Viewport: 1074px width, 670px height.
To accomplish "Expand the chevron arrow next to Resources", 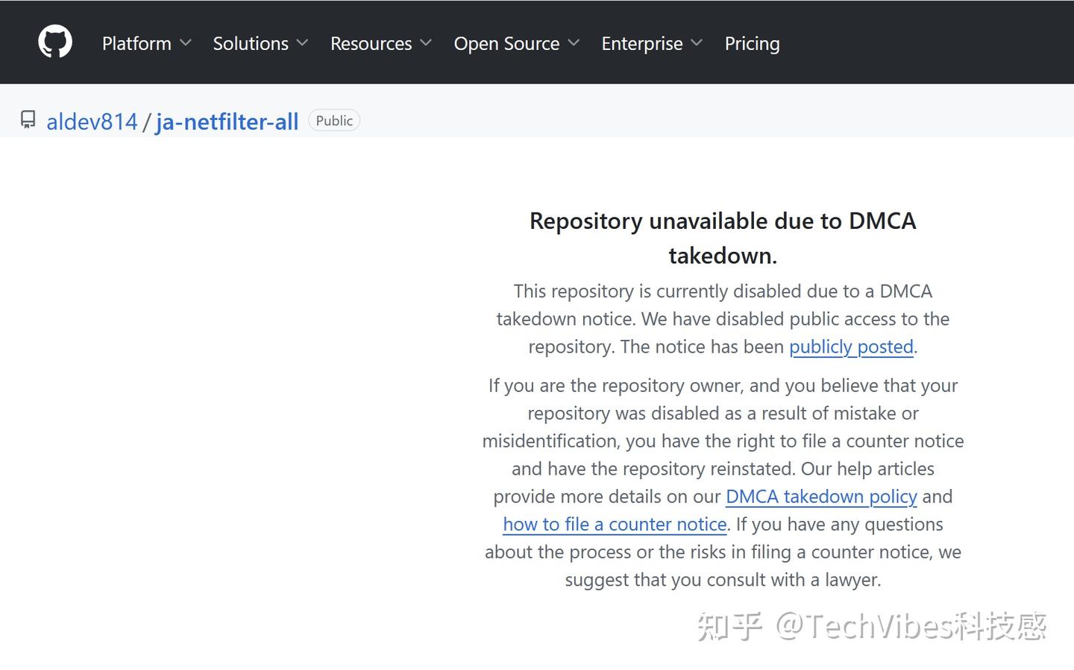I will 426,43.
